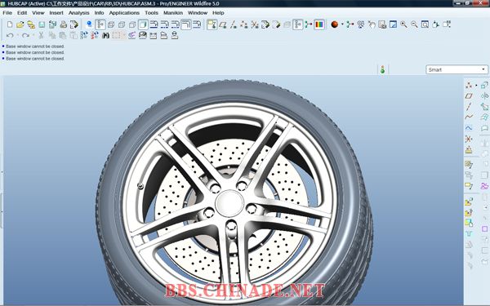Screen dimensions: 490x306
Task: Toggle no hidden display mode
Action: point(132,24)
